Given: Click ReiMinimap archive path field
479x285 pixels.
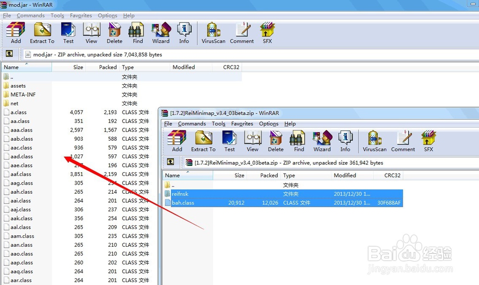Looking at the screenshot, I should pyautogui.click(x=331, y=163).
